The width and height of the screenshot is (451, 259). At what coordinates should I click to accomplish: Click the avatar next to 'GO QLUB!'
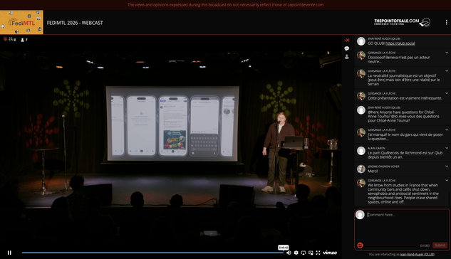tap(361, 41)
